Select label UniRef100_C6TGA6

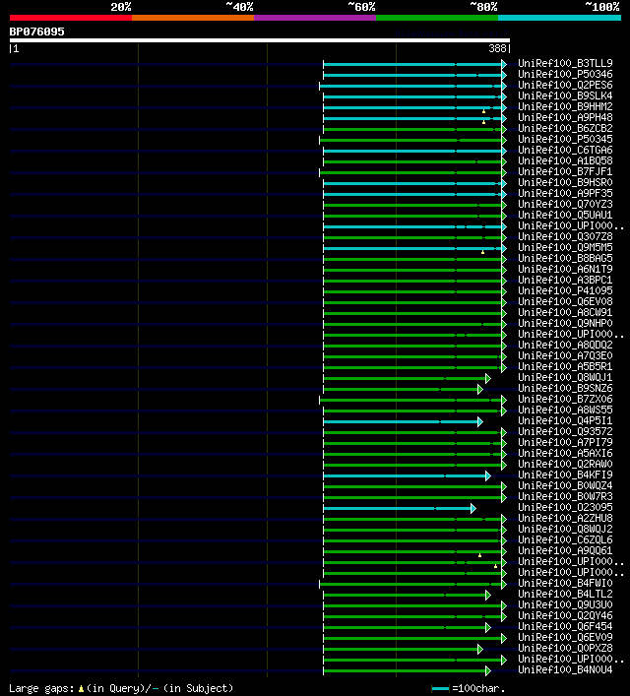pos(565,150)
